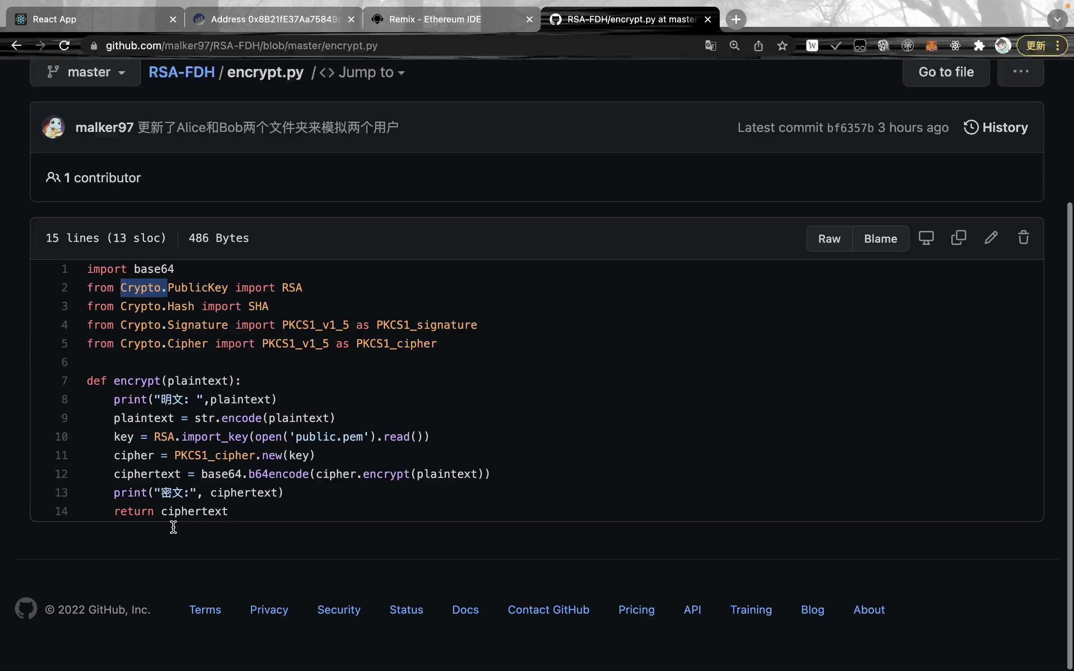Expand the browser tab list chevron

coord(1055,18)
